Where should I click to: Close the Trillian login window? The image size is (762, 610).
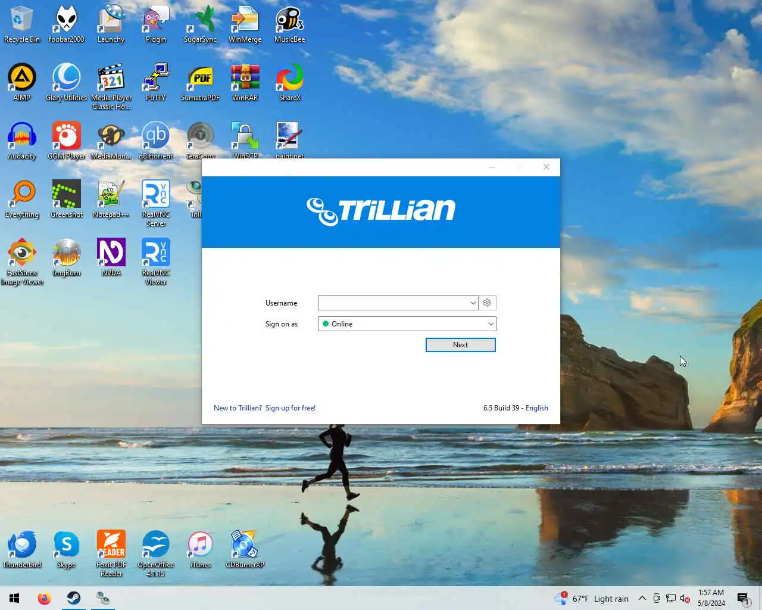[x=546, y=167]
